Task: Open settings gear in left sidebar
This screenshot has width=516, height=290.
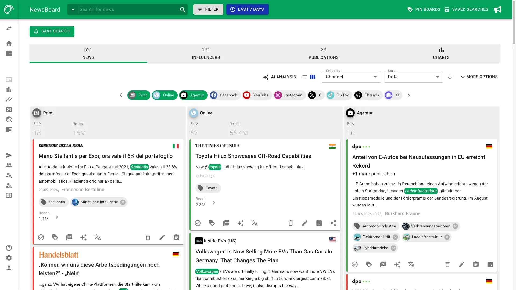Action: (9, 258)
